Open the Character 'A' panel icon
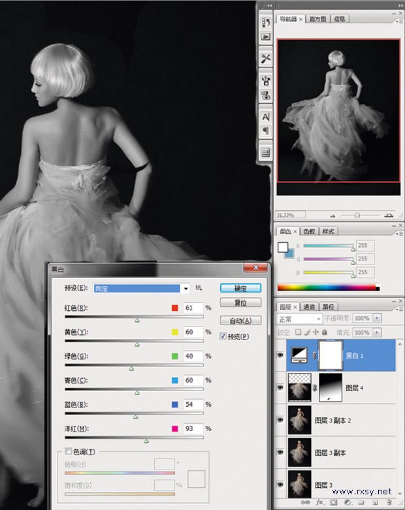The width and height of the screenshot is (405, 510). (x=266, y=117)
